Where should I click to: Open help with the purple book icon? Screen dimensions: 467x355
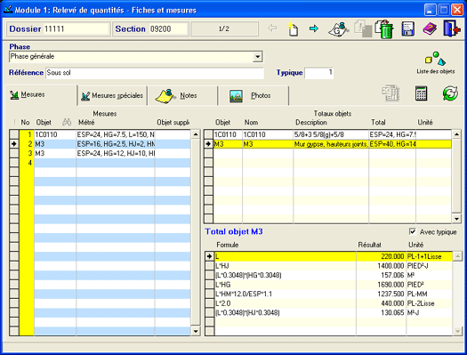[430, 28]
